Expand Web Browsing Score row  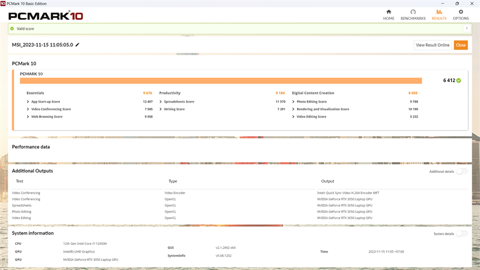coord(28,116)
